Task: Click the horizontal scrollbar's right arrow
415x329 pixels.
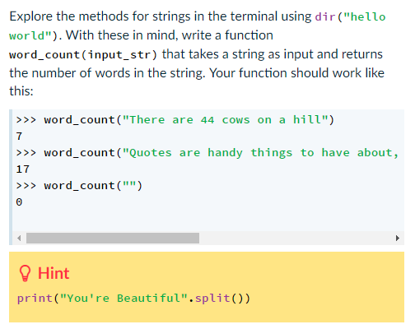Action: point(397,238)
